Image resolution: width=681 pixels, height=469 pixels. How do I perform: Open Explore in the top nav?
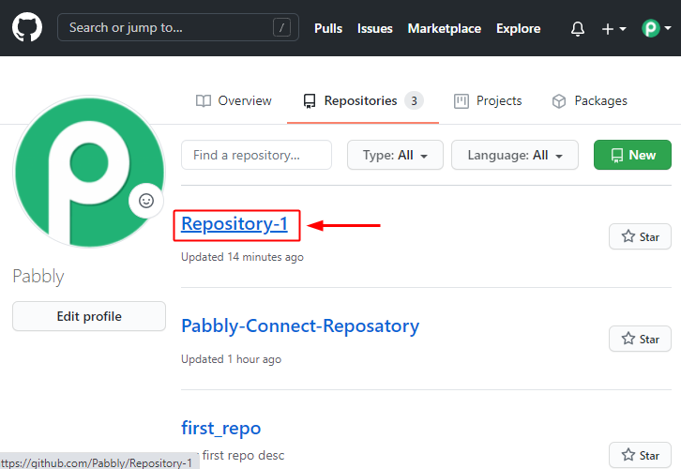518,29
